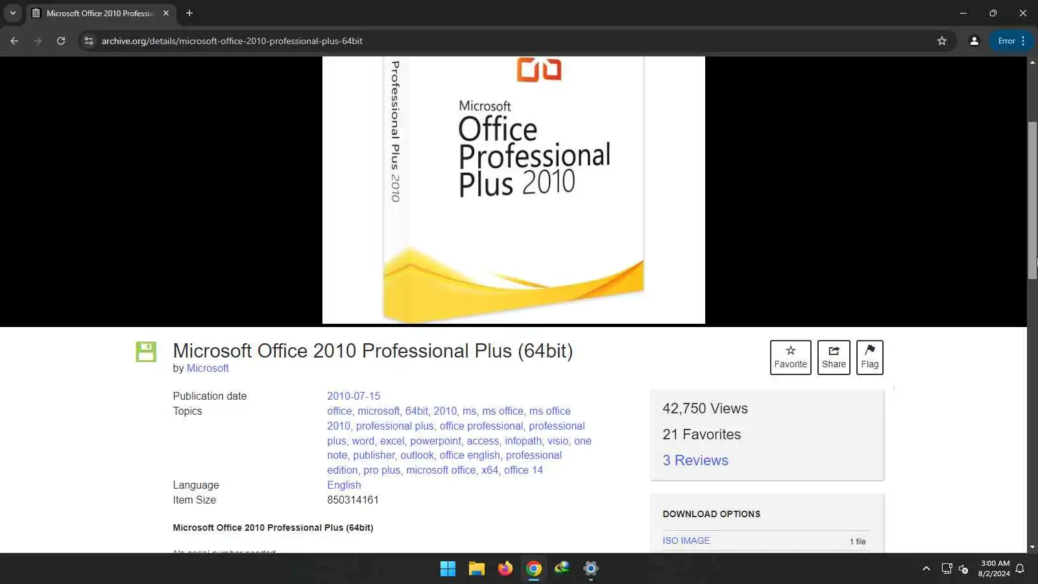Viewport: 1038px width, 584px height.
Task: Open network icon in system tray
Action: coord(947,569)
